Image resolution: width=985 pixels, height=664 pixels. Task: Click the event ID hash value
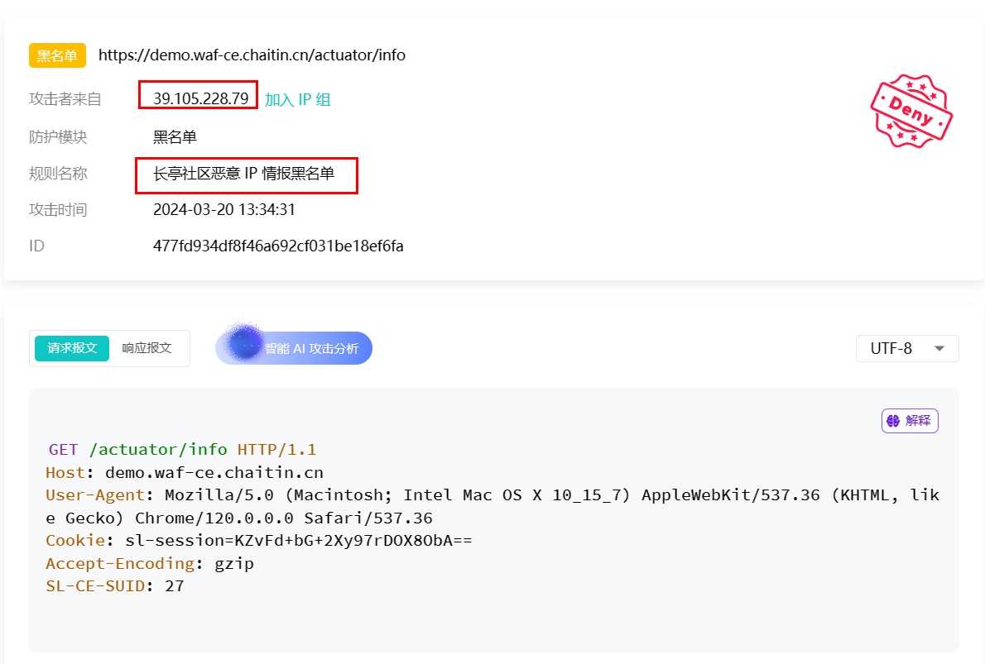pyautogui.click(x=278, y=246)
